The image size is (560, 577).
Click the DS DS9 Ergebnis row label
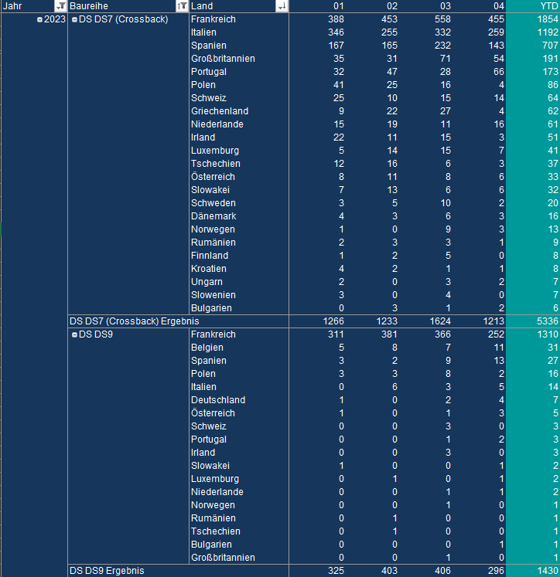click(x=107, y=571)
